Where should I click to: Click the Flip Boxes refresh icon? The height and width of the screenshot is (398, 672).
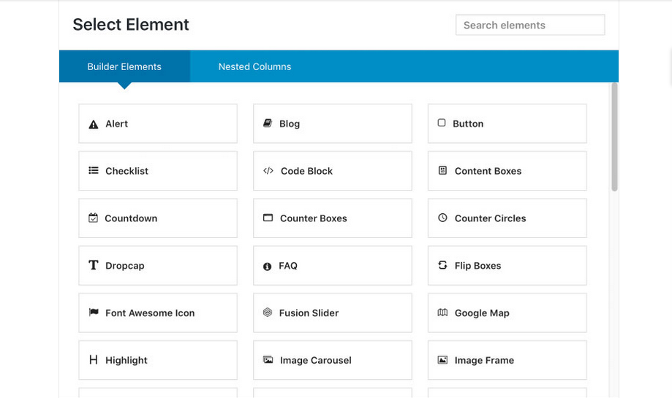(442, 265)
